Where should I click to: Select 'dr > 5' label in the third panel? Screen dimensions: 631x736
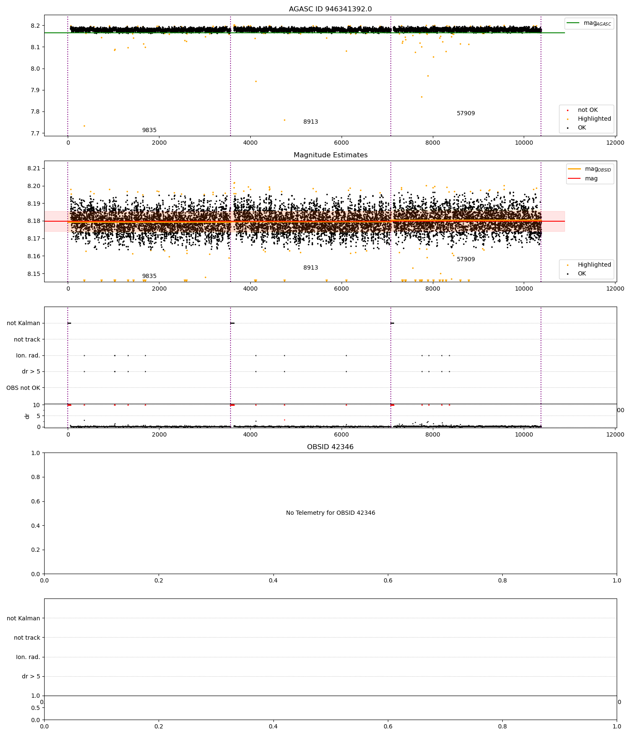tap(31, 371)
